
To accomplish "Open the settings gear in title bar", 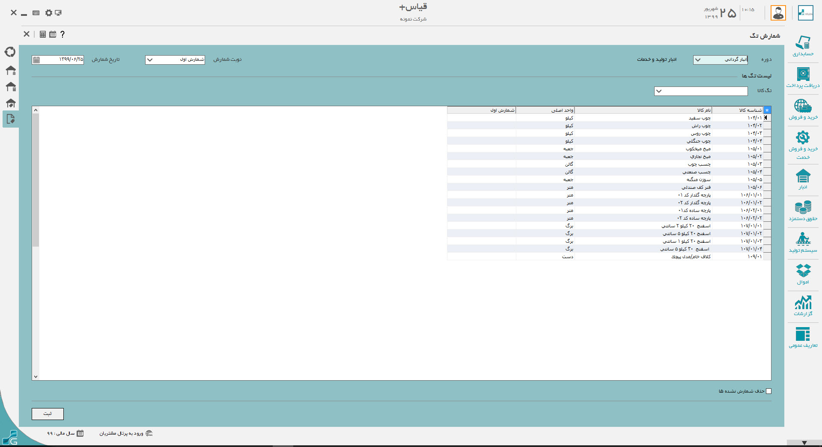I will [48, 13].
